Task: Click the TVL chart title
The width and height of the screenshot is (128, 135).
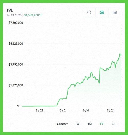Action: click(x=10, y=11)
